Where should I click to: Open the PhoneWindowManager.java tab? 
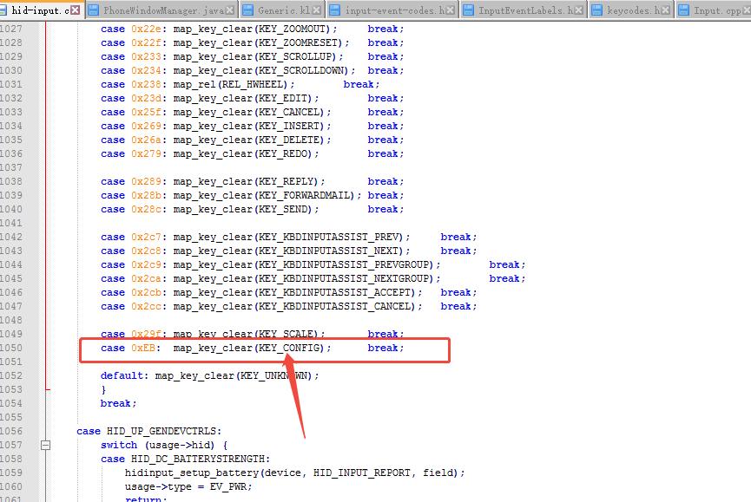[x=163, y=10]
